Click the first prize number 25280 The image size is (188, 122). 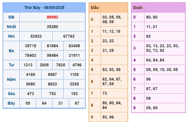[53, 27]
